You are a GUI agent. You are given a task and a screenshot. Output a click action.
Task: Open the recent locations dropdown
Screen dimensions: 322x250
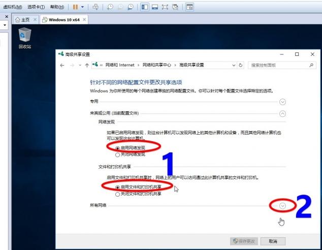pyautogui.click(x=80, y=66)
